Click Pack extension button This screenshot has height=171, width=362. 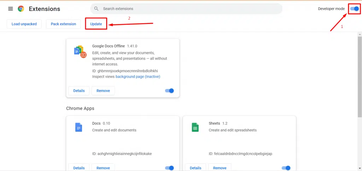pyautogui.click(x=64, y=24)
